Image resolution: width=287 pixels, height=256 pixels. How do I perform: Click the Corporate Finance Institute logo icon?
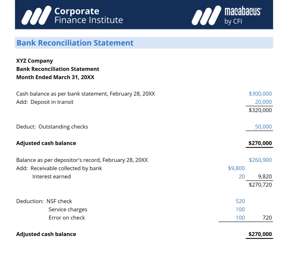[x=36, y=15]
